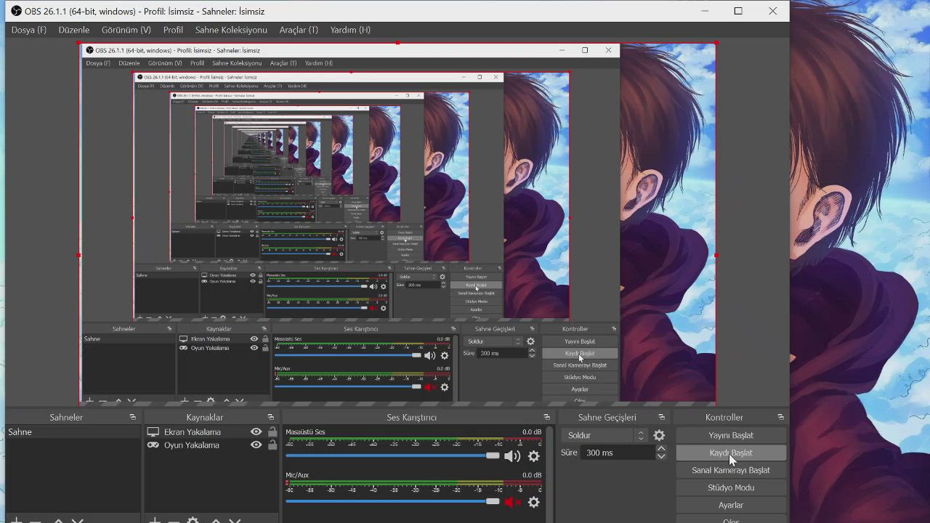This screenshot has height=523, width=930.
Task: Click the gamepad icon beside Oyun Yakalama
Action: [x=153, y=445]
